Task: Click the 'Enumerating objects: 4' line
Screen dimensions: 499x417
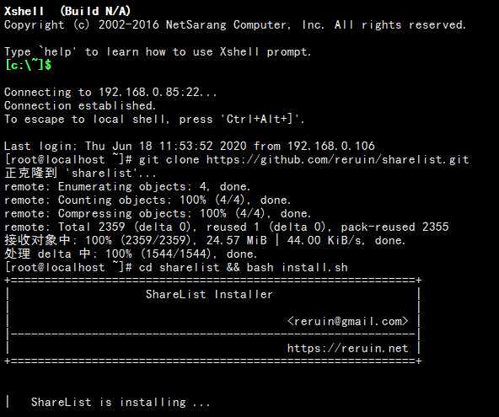Action: (x=127, y=187)
